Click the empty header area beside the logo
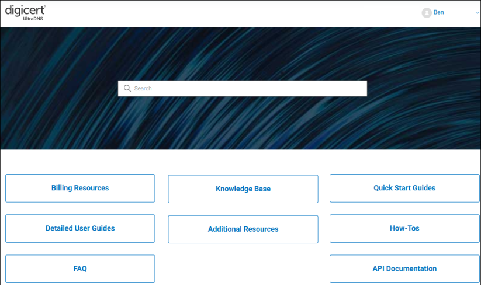Image resolution: width=481 pixels, height=286 pixels. click(x=234, y=13)
